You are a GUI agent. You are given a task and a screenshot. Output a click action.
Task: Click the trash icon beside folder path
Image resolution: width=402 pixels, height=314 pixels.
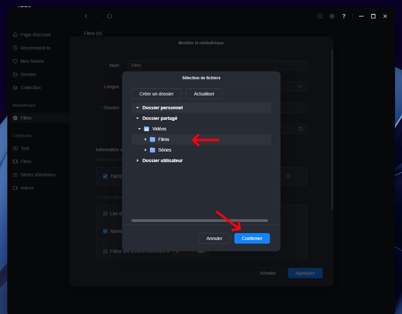click(300, 129)
